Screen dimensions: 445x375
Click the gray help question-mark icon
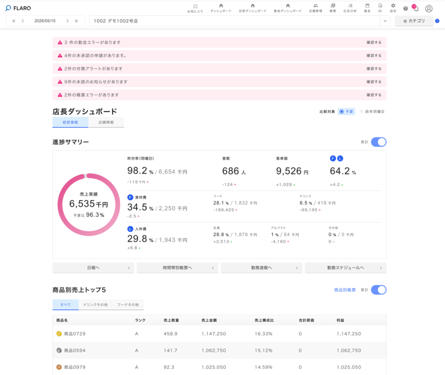click(x=406, y=9)
